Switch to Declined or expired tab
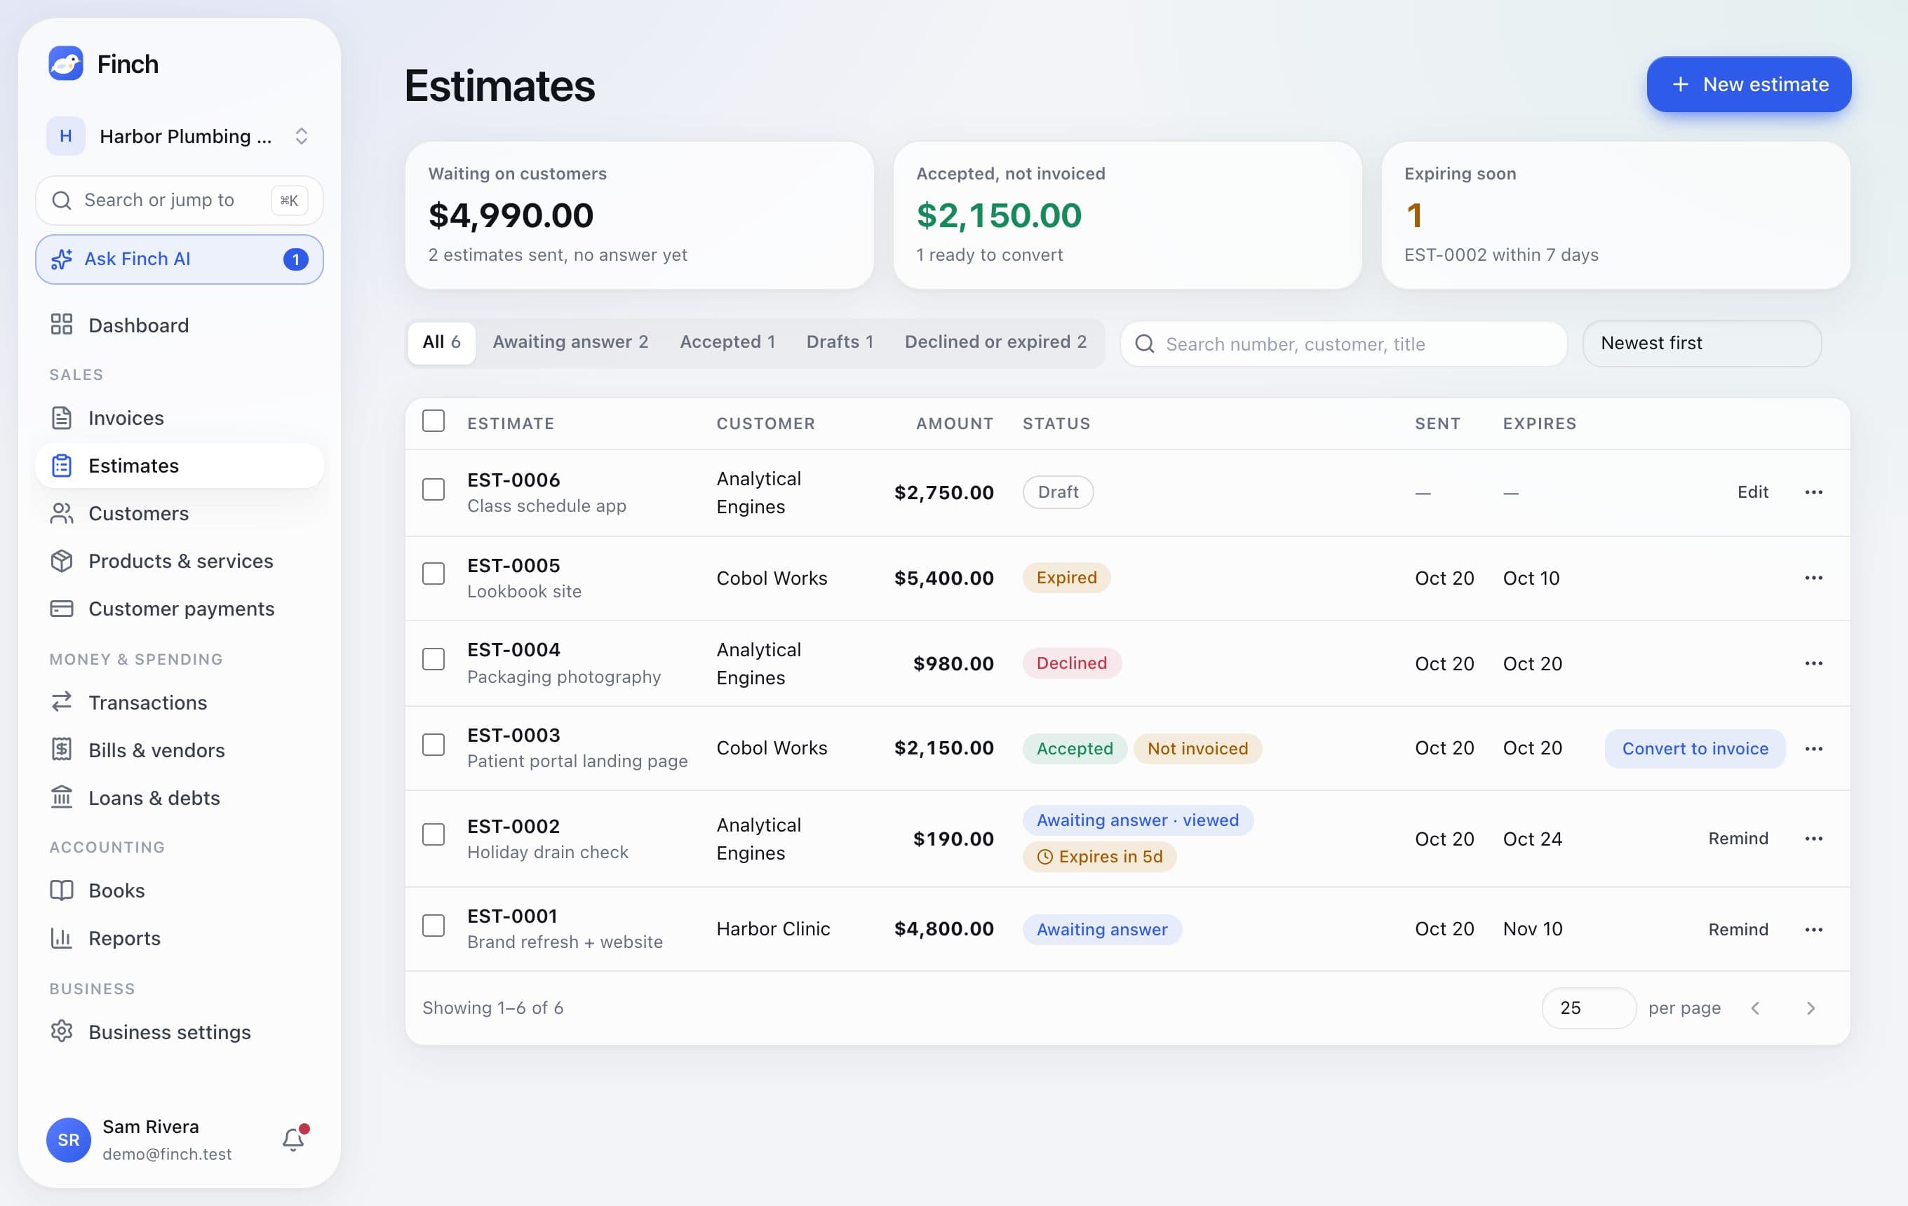The image size is (1908, 1206). [995, 341]
